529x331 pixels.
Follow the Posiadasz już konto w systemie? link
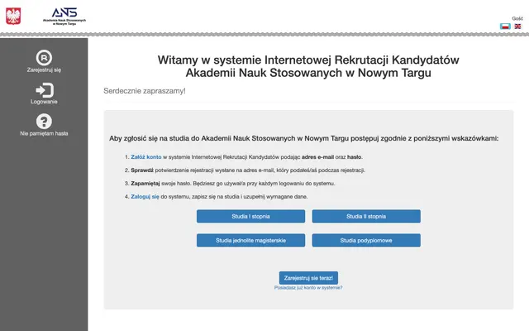308,288
